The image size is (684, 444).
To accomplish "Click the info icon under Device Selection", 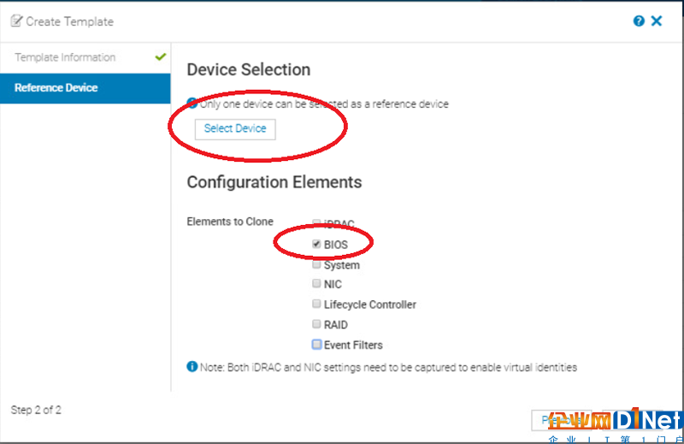I will pyautogui.click(x=192, y=104).
